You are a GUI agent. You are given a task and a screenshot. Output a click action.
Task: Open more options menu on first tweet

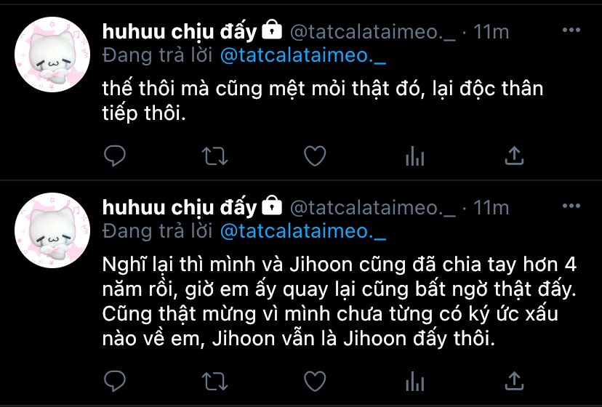[x=571, y=30]
